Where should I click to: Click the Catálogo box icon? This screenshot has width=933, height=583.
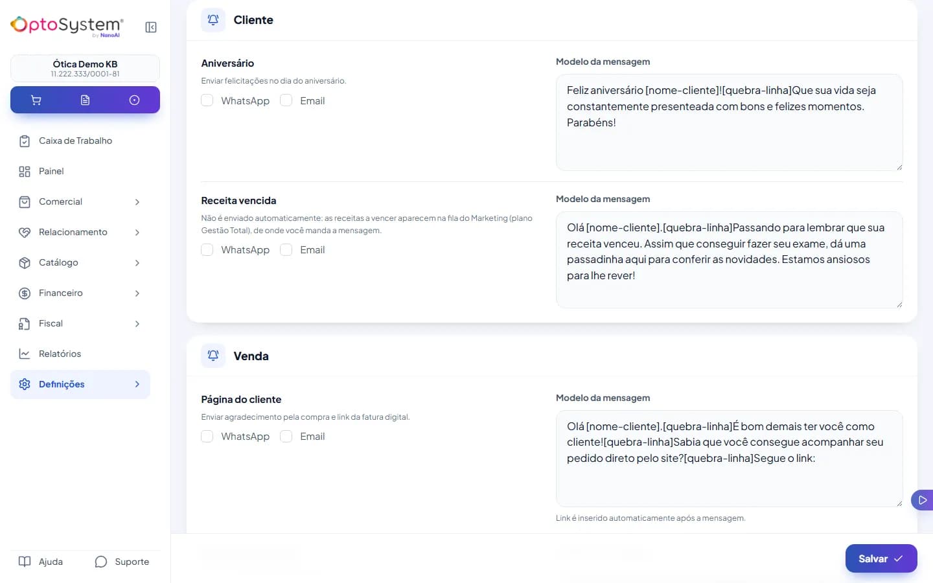click(25, 263)
